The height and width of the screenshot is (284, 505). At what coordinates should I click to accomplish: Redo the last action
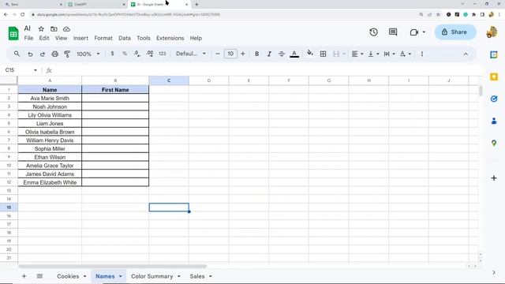click(42, 54)
